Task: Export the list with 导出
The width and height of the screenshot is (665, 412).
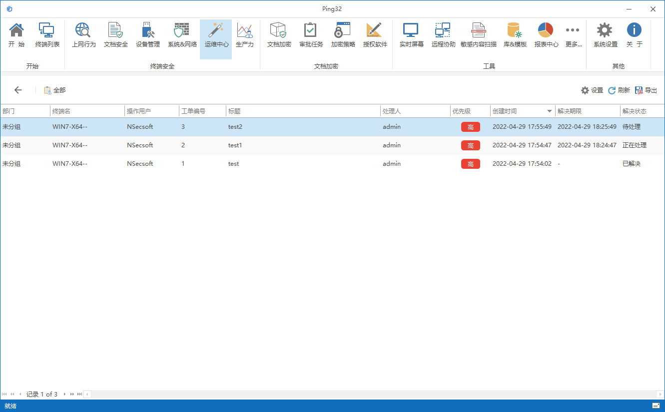Action: click(646, 90)
